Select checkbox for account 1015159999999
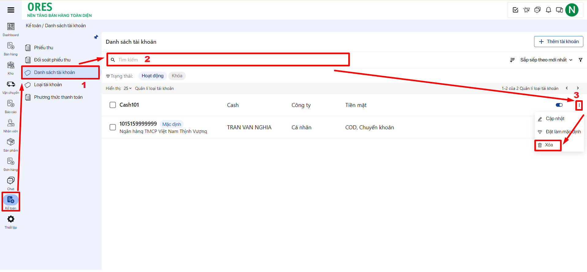This screenshot has width=587, height=272. pyautogui.click(x=113, y=127)
